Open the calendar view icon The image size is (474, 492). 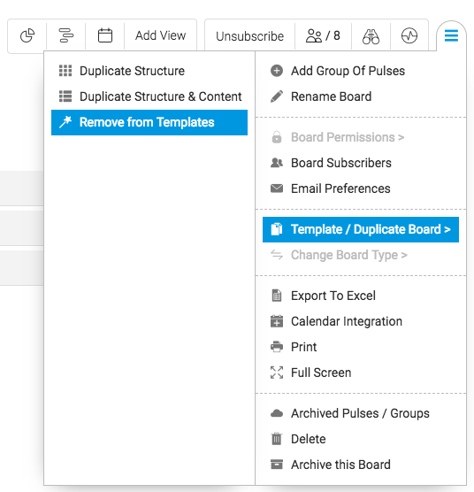[x=105, y=35]
